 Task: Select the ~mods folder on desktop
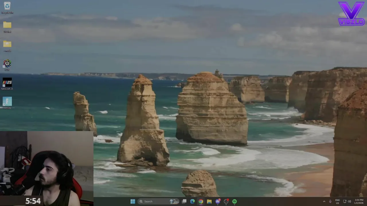tap(7, 46)
